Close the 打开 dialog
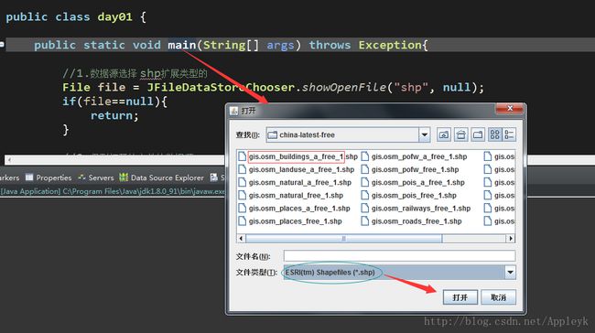The width and height of the screenshot is (595, 333). (x=510, y=109)
